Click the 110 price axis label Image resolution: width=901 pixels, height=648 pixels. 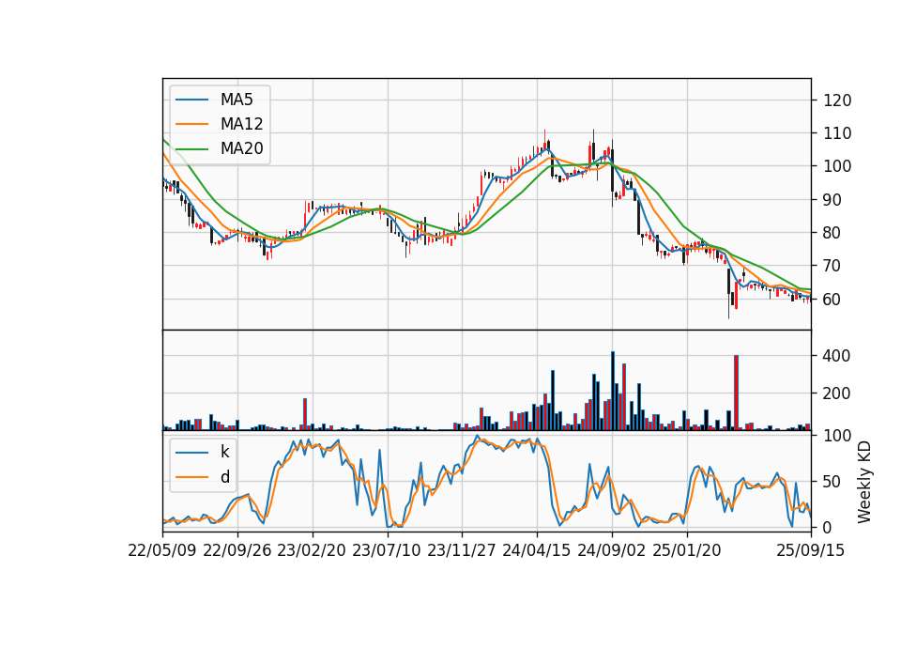[837, 133]
